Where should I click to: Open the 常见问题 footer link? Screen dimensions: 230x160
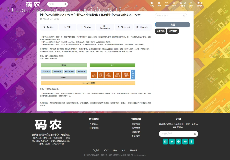pyautogui.click(x=136, y=124)
